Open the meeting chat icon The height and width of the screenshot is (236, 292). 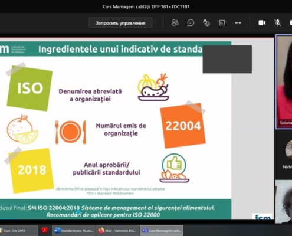(x=191, y=23)
